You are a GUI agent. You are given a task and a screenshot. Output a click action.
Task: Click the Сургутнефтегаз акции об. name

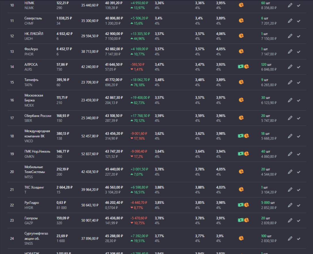pos(36,236)
